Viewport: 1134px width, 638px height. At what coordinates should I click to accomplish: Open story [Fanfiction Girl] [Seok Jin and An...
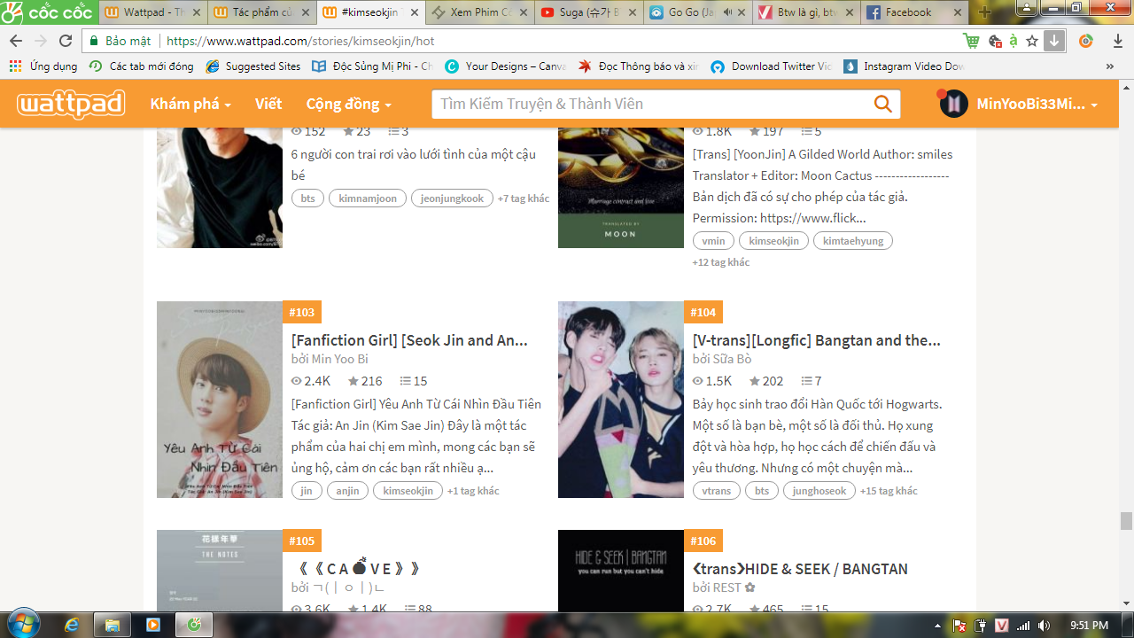click(x=409, y=340)
